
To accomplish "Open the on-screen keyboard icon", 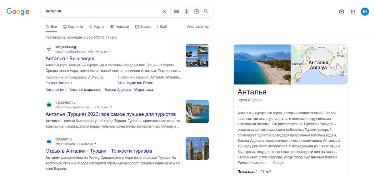I will (x=177, y=12).
